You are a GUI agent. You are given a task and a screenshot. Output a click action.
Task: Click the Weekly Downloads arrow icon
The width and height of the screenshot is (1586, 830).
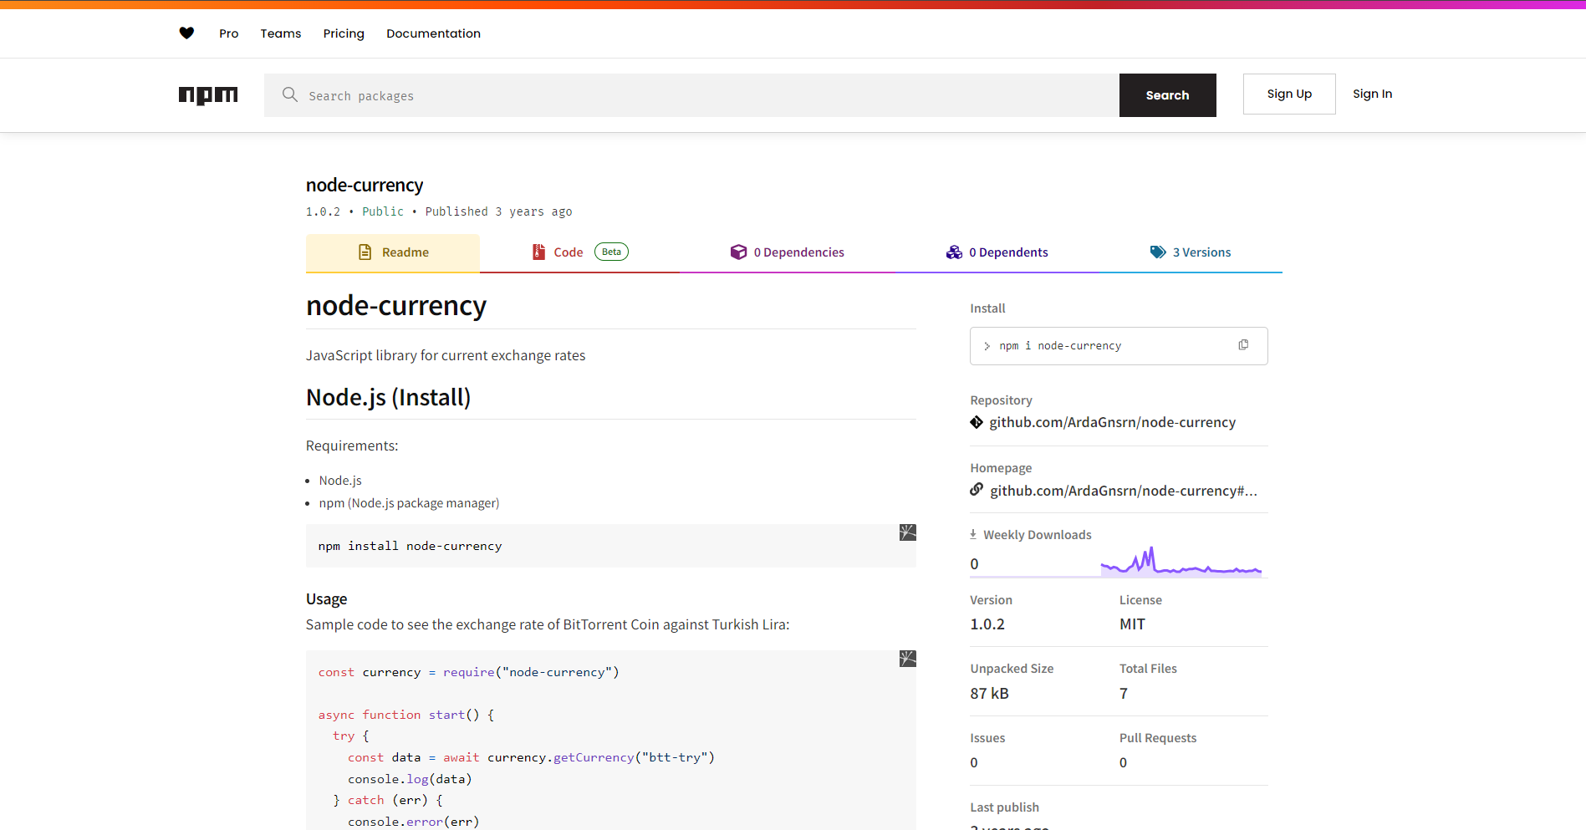click(x=973, y=534)
